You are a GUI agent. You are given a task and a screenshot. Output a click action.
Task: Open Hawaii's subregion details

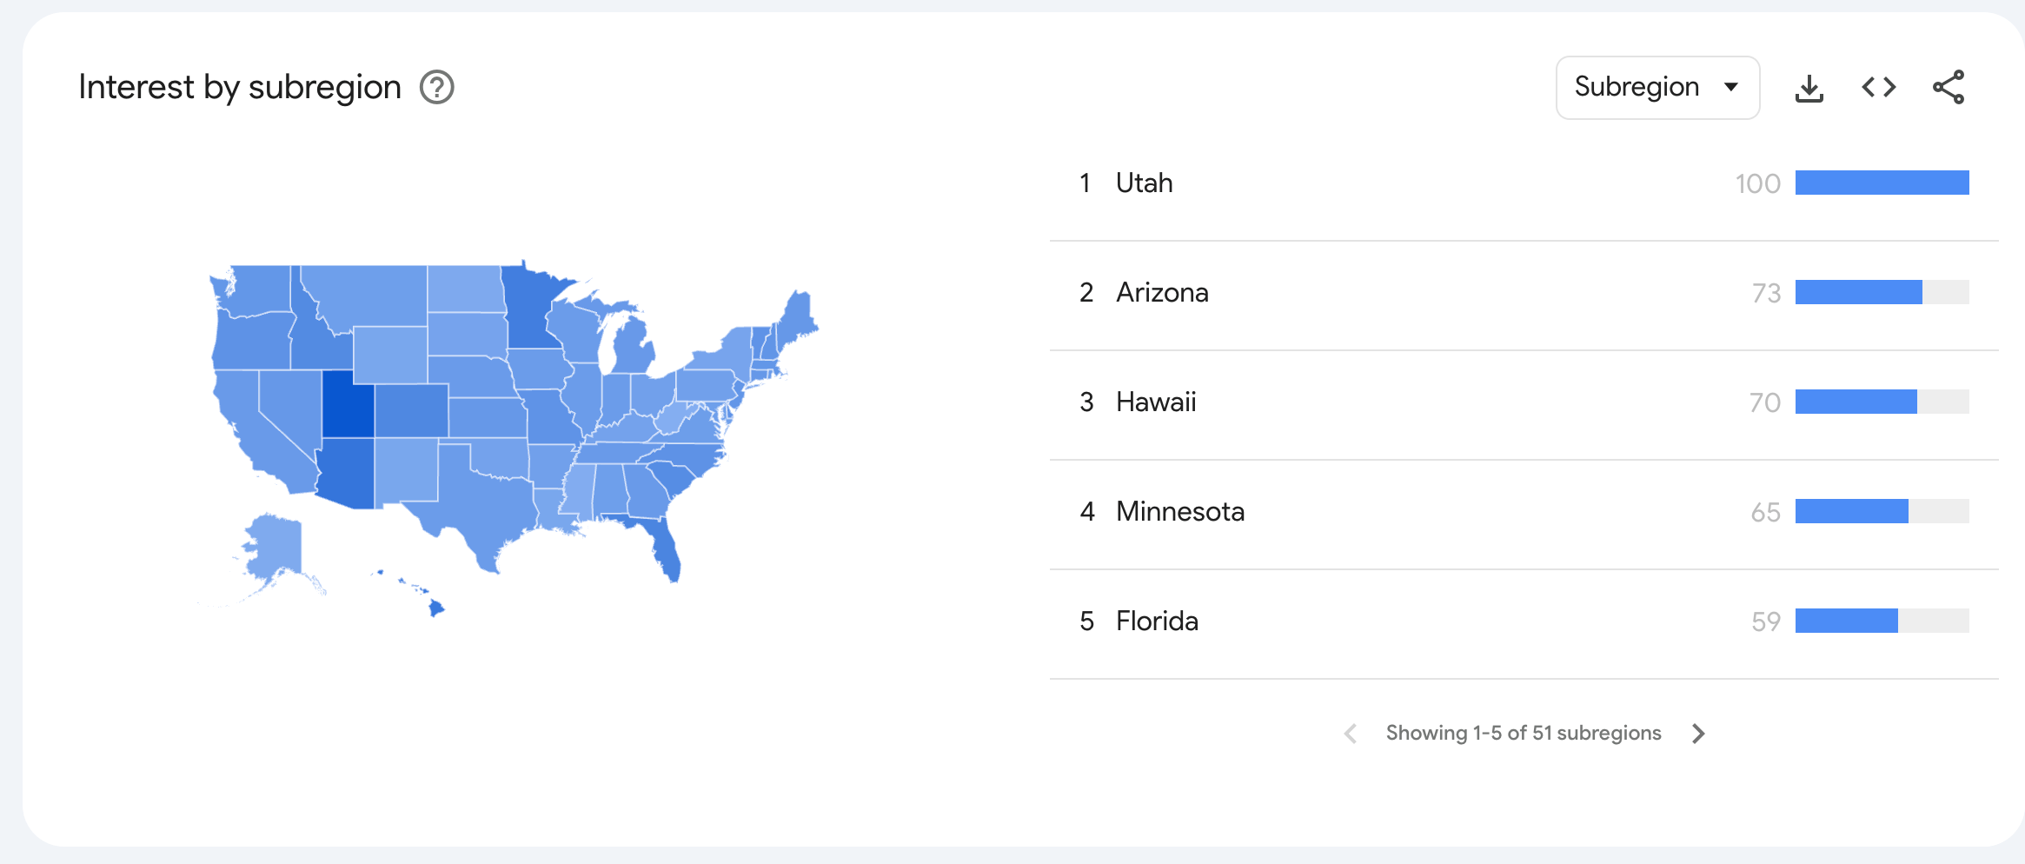click(1156, 402)
